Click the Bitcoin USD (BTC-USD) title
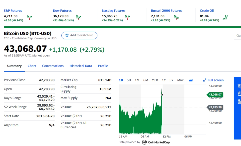 pos(28,33)
